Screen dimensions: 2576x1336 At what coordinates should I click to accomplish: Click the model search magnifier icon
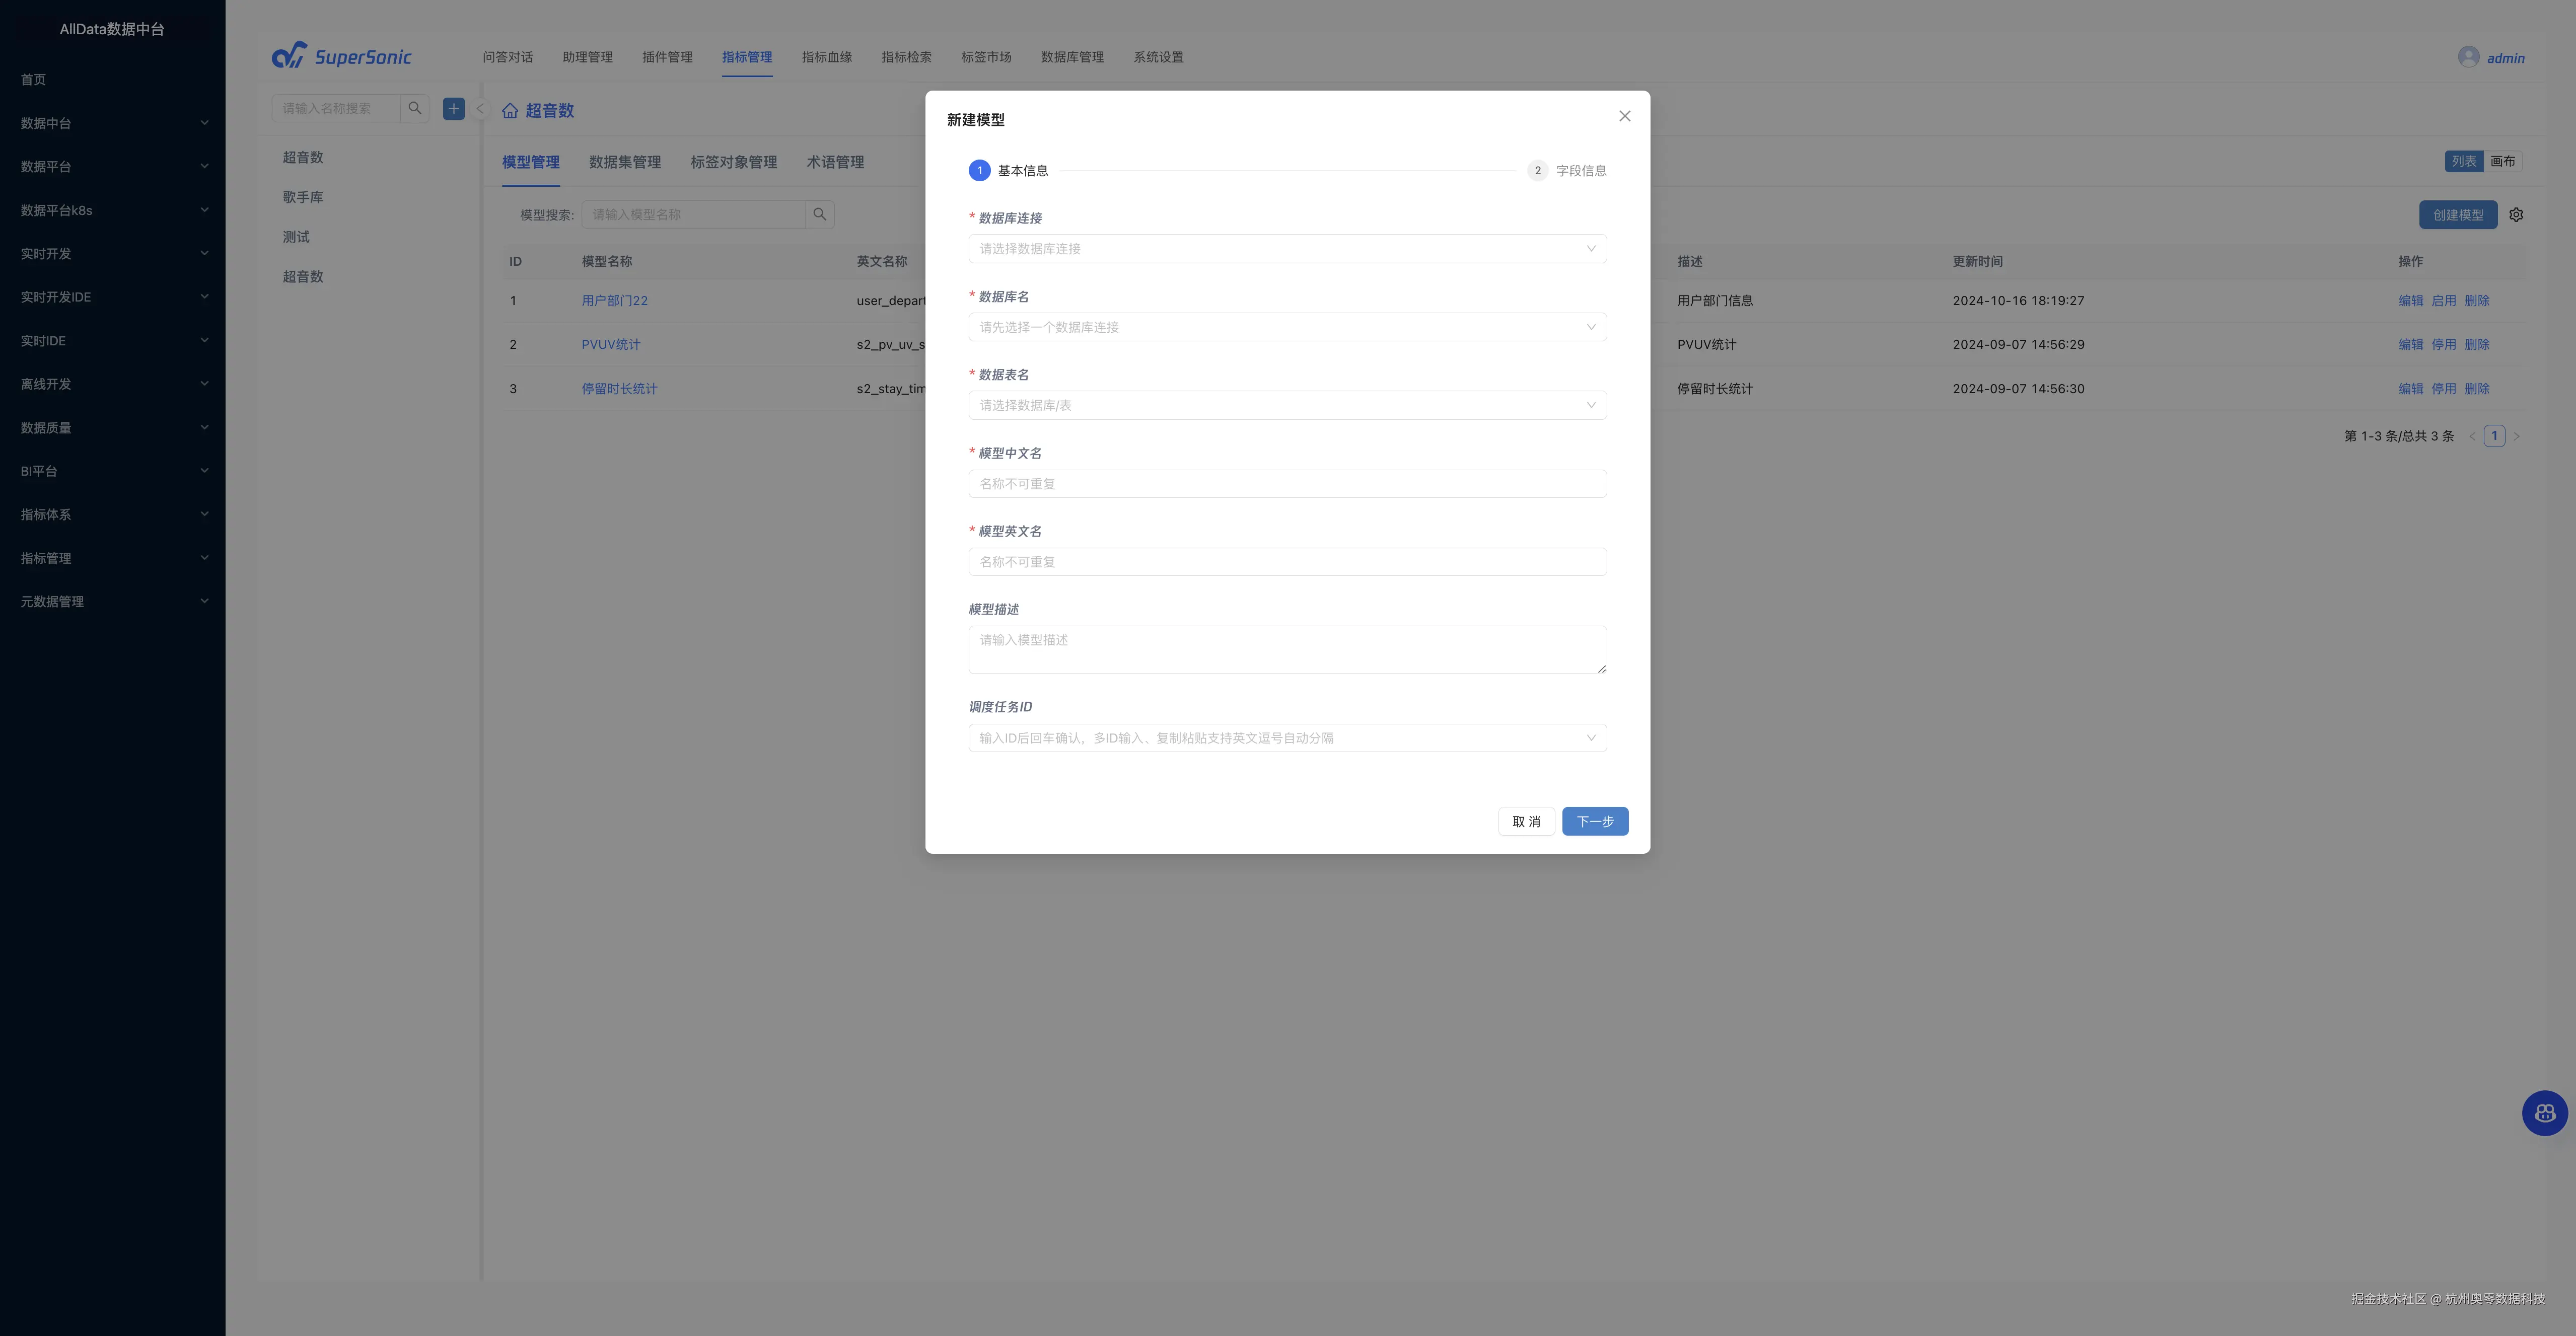(x=820, y=214)
